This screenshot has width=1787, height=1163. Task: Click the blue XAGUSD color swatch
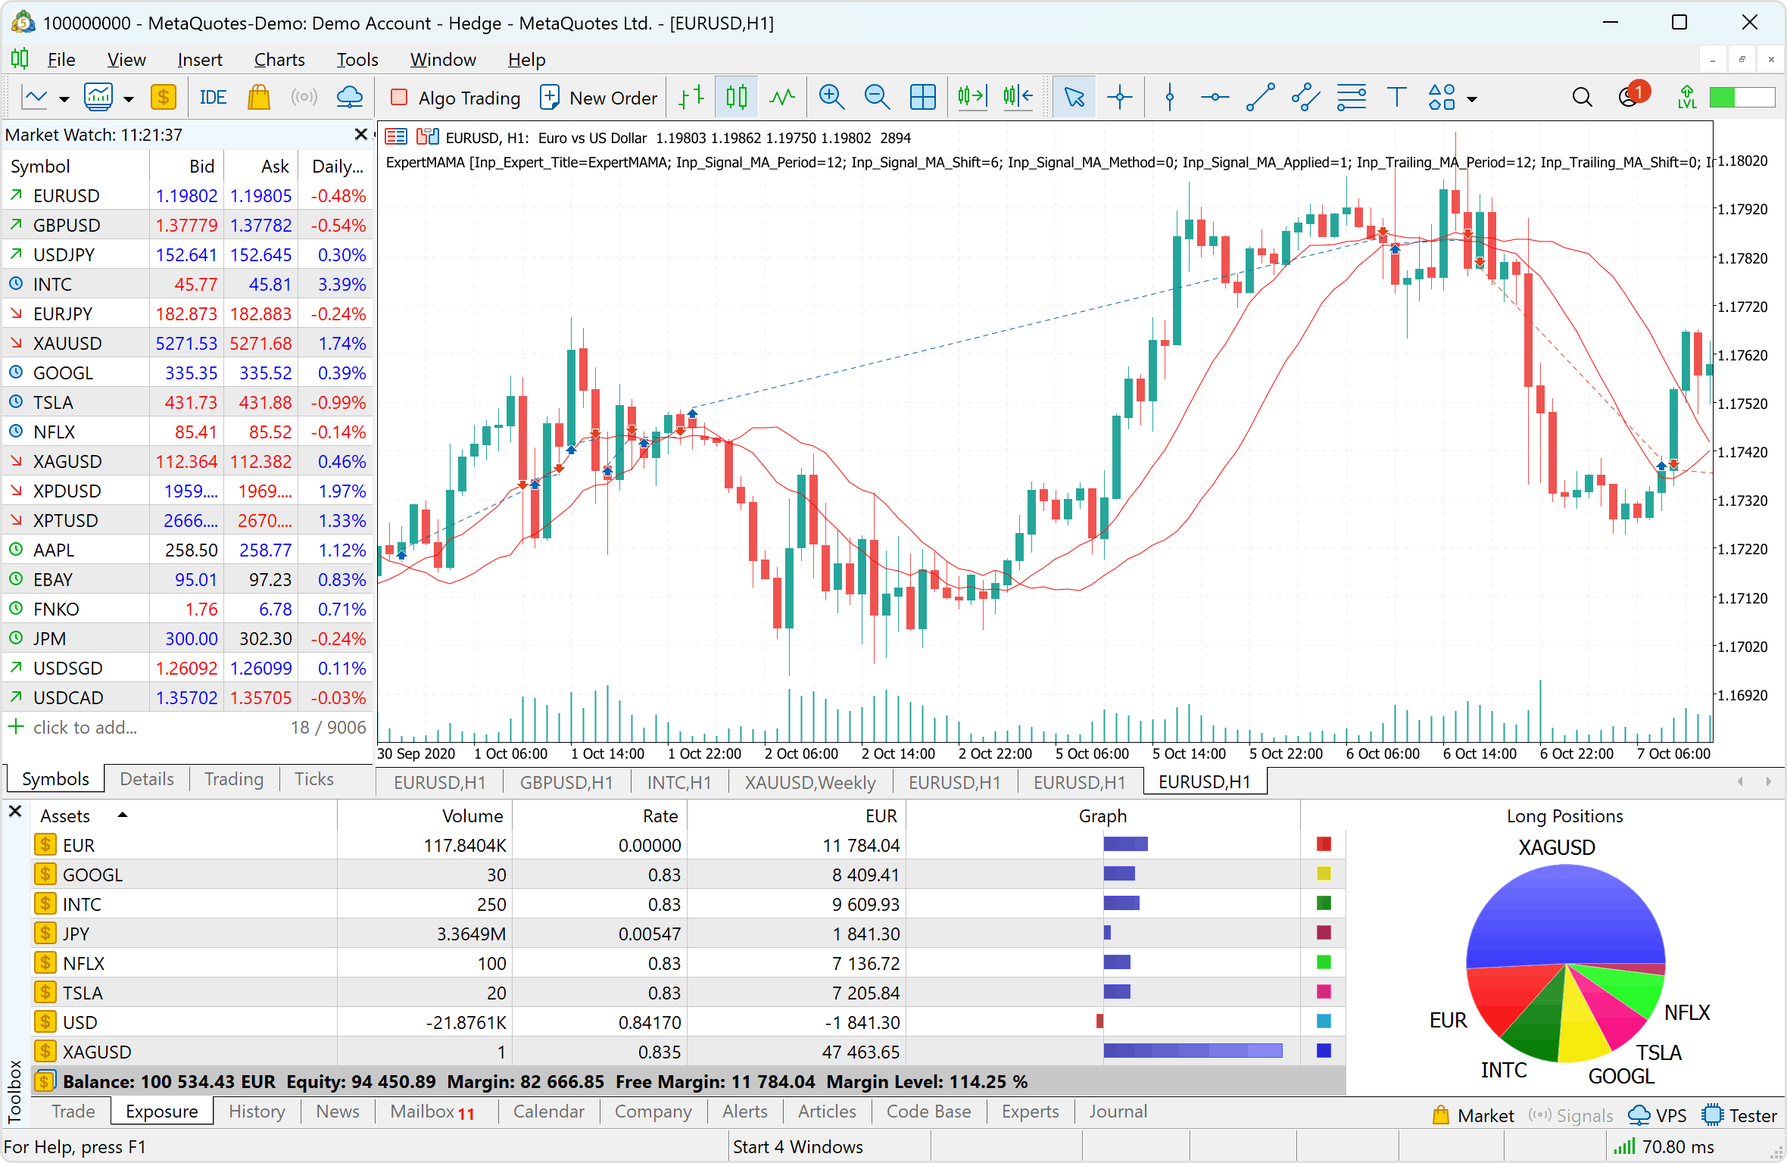1324,1051
